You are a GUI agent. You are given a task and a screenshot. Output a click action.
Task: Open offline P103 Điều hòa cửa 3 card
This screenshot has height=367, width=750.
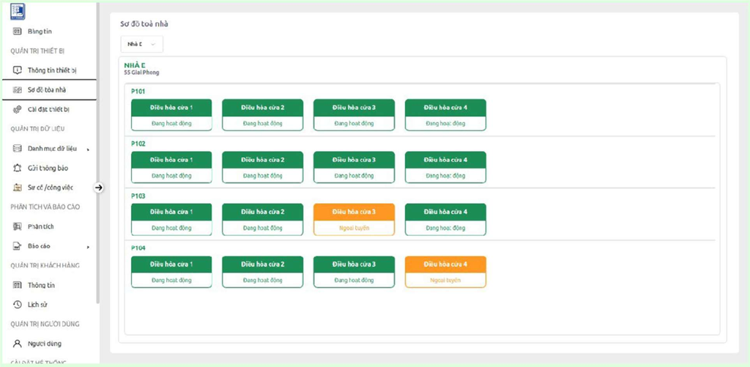coord(354,219)
